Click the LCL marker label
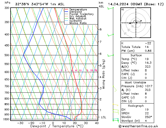166x128 pixels. [103, 117]
